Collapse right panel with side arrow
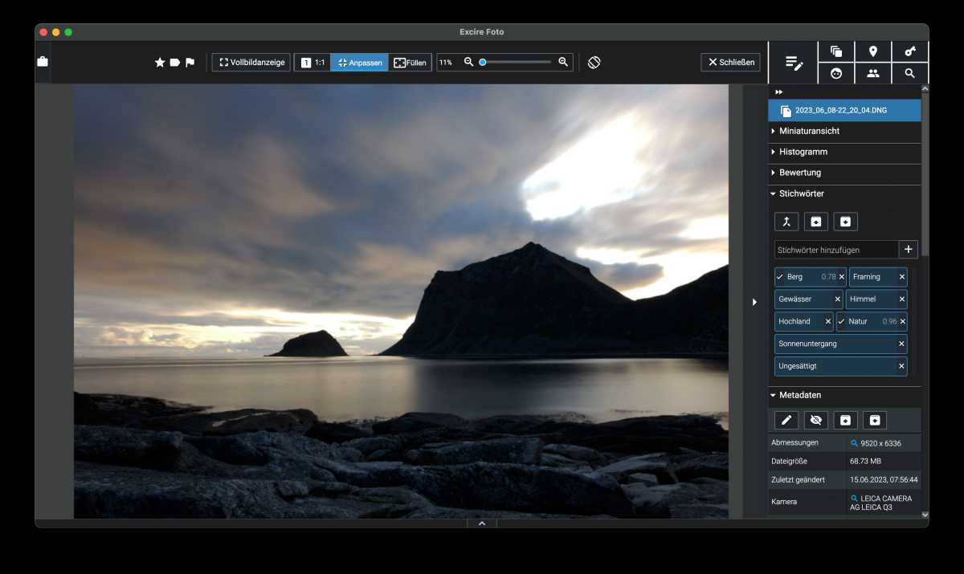964x574 pixels. click(754, 302)
